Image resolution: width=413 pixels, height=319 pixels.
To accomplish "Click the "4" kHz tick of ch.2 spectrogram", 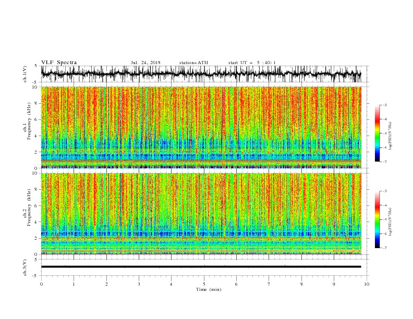I will (x=37, y=222).
